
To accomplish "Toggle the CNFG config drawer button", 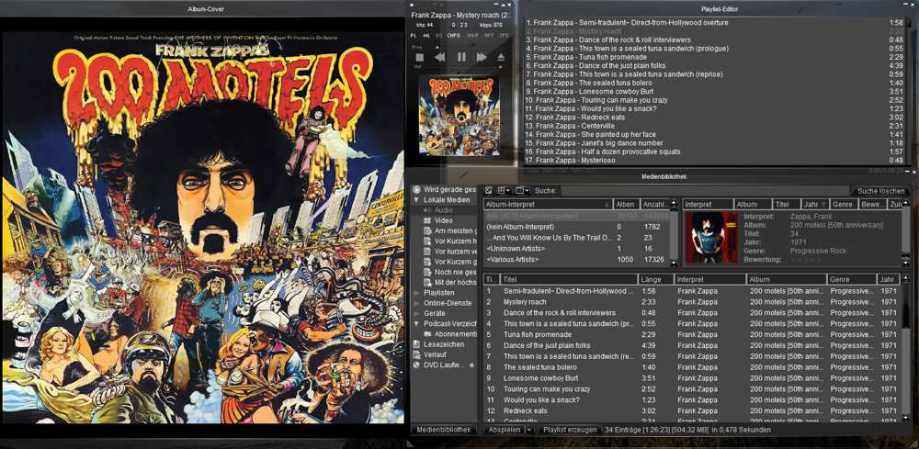I will coord(453,35).
